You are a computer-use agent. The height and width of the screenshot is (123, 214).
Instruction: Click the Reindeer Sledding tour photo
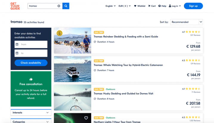73,41
